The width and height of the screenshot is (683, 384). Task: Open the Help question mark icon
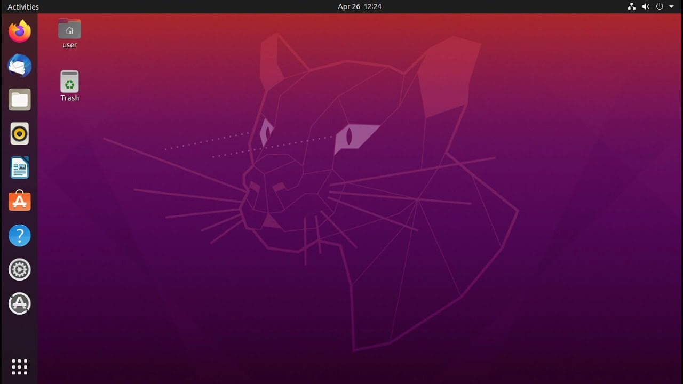pyautogui.click(x=20, y=236)
